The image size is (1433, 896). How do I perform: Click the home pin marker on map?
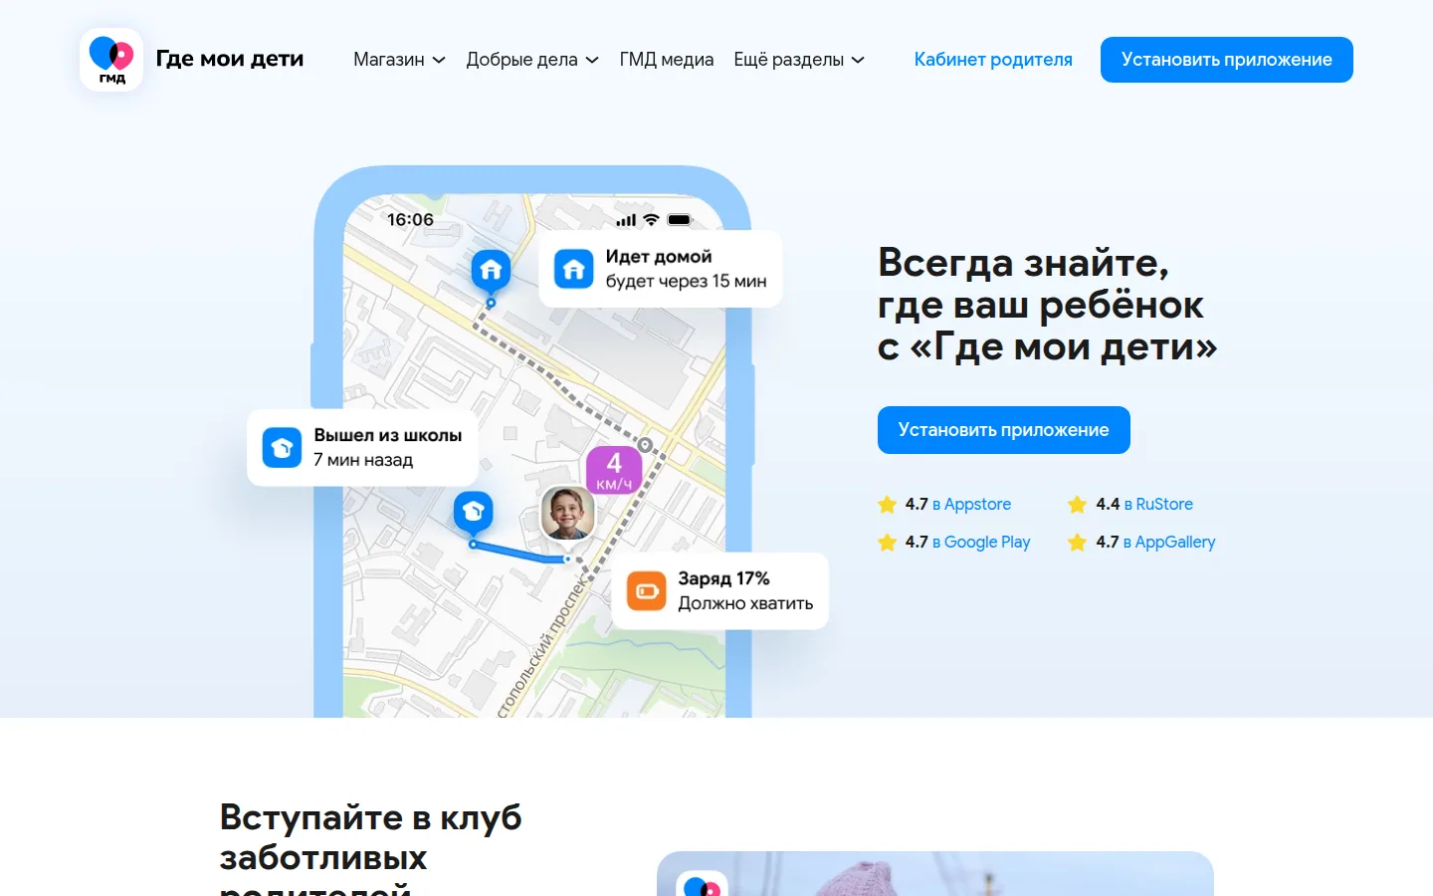491,272
